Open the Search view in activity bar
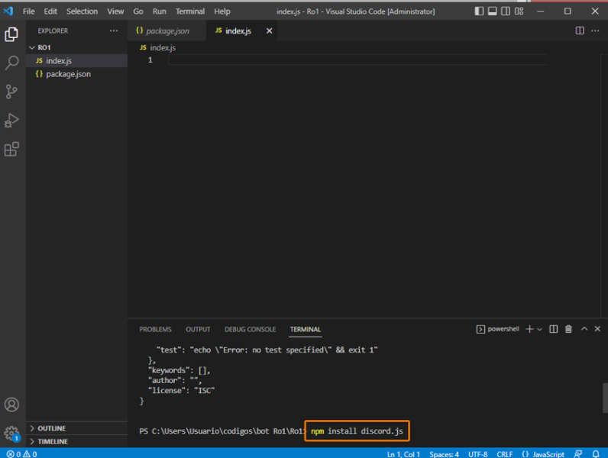 tap(11, 63)
